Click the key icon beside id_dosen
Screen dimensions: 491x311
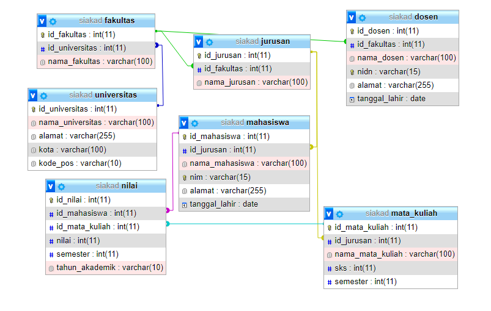click(x=352, y=31)
